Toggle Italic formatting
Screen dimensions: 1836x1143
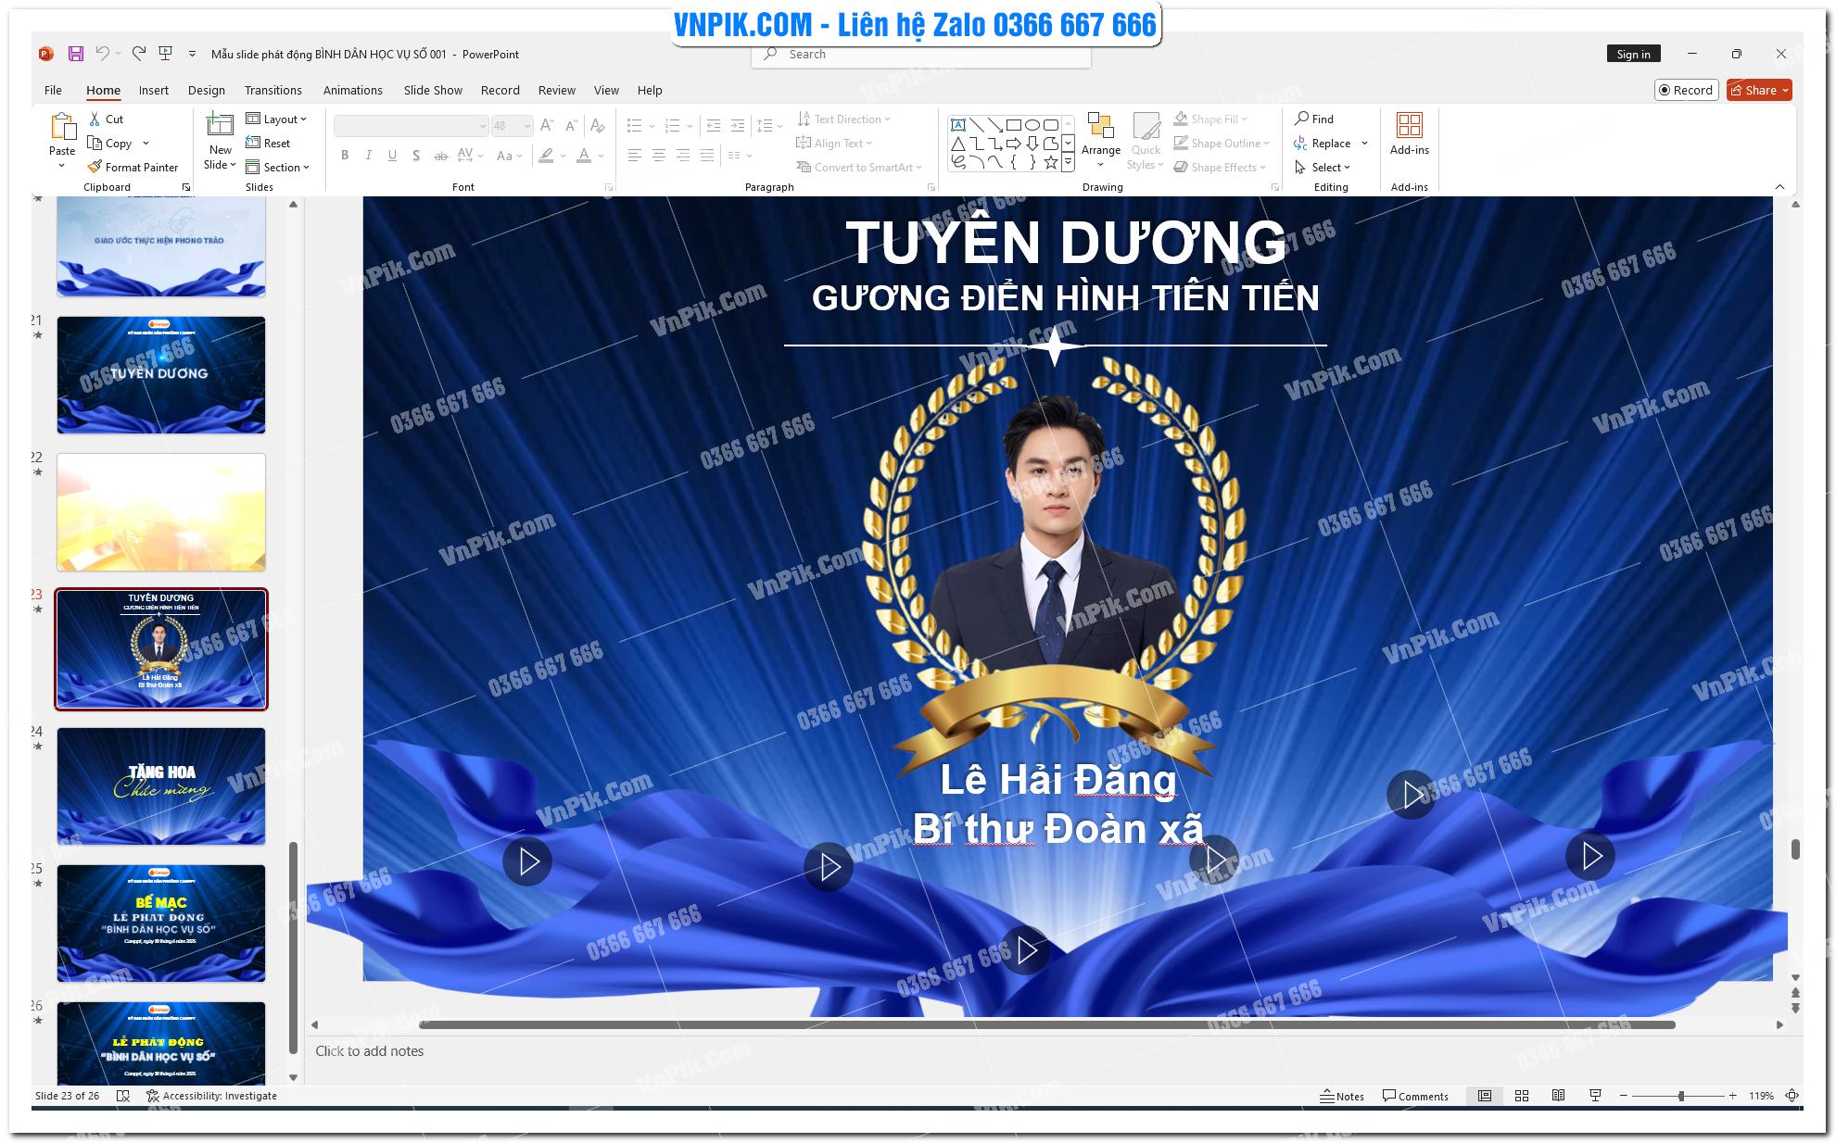click(x=369, y=155)
